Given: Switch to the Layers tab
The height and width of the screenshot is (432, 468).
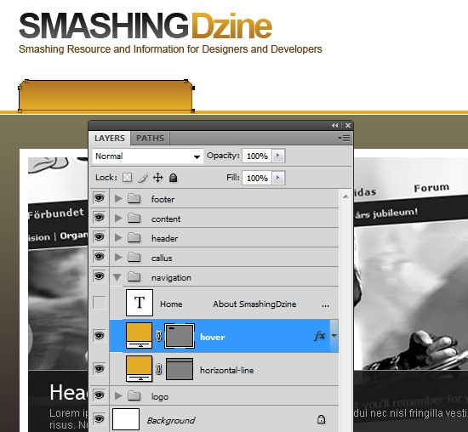Looking at the screenshot, I should [x=110, y=139].
